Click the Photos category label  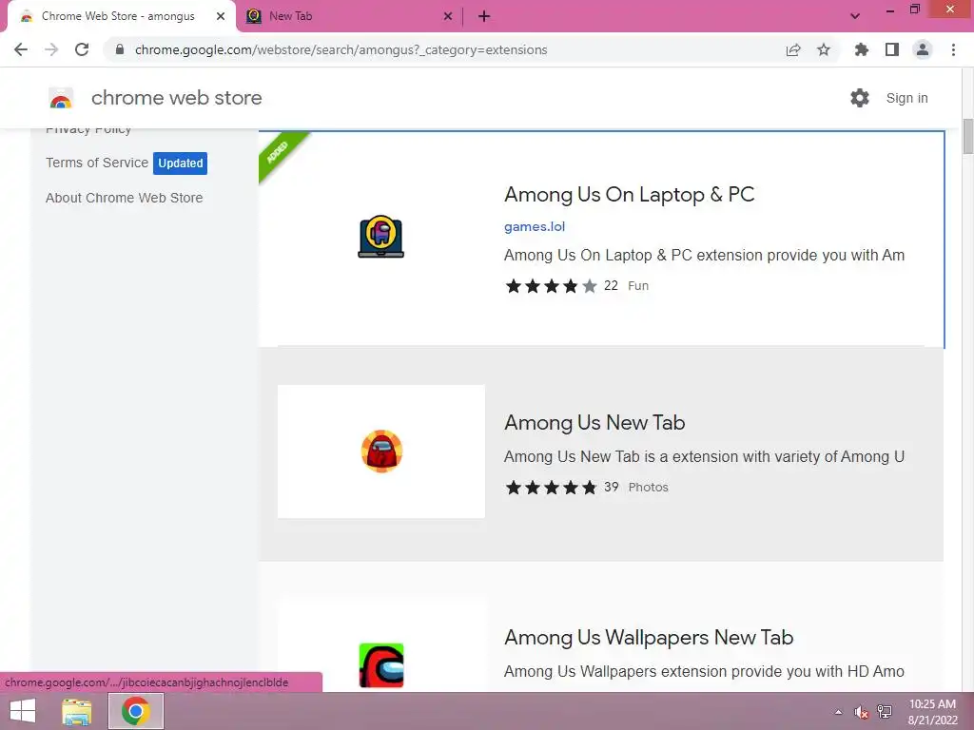pyautogui.click(x=648, y=488)
